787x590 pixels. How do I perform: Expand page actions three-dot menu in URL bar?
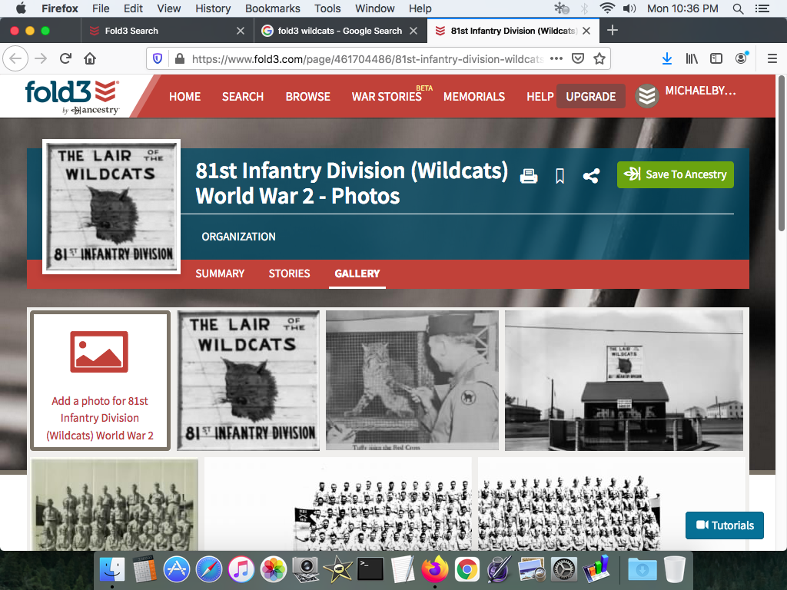[x=556, y=58]
